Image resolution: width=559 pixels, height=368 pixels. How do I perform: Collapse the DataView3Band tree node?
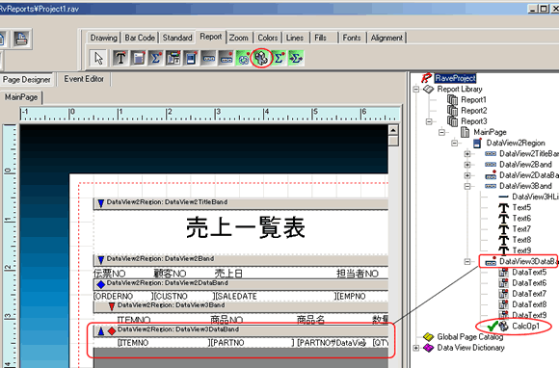467,186
